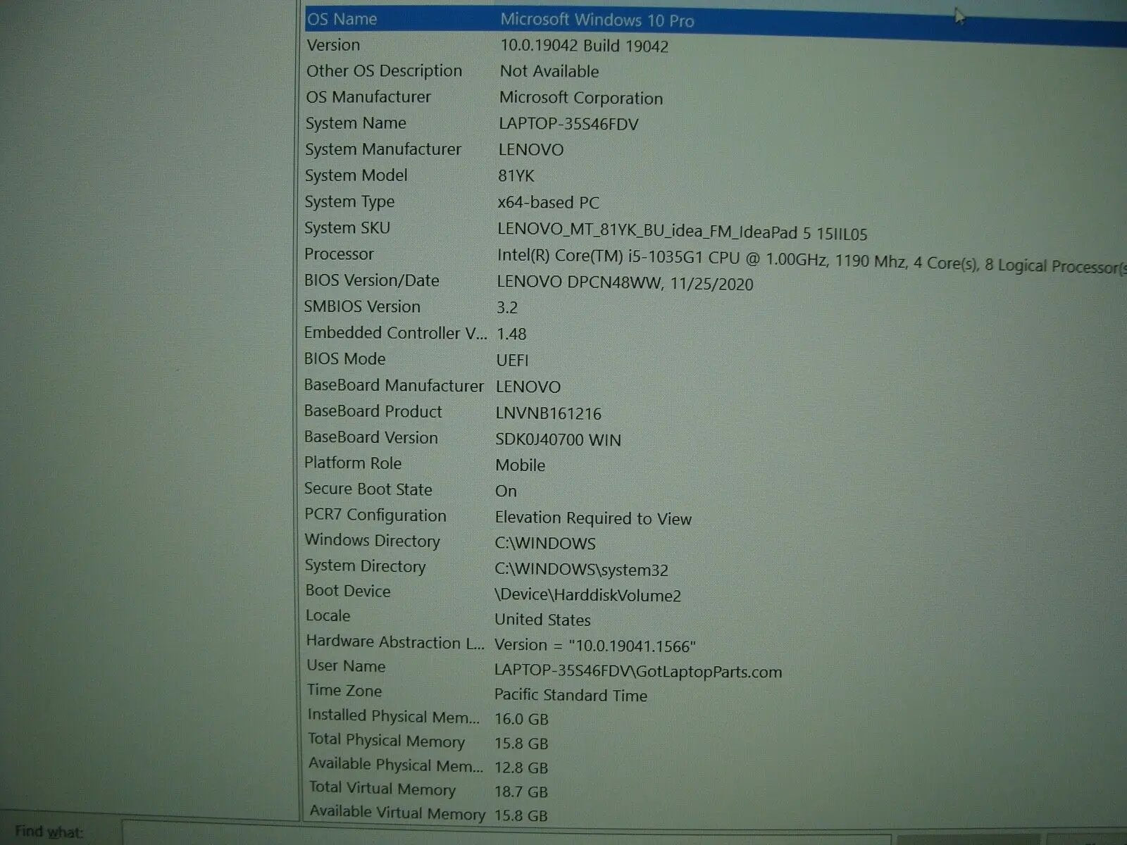The image size is (1127, 845).
Task: Click the value United States
Action: pyautogui.click(x=542, y=620)
